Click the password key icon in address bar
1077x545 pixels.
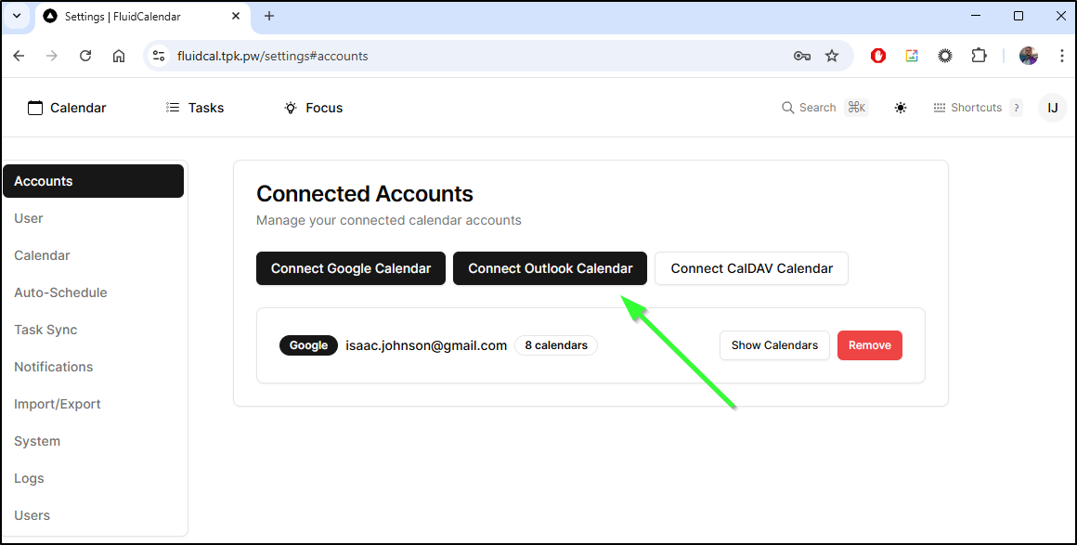pos(801,56)
